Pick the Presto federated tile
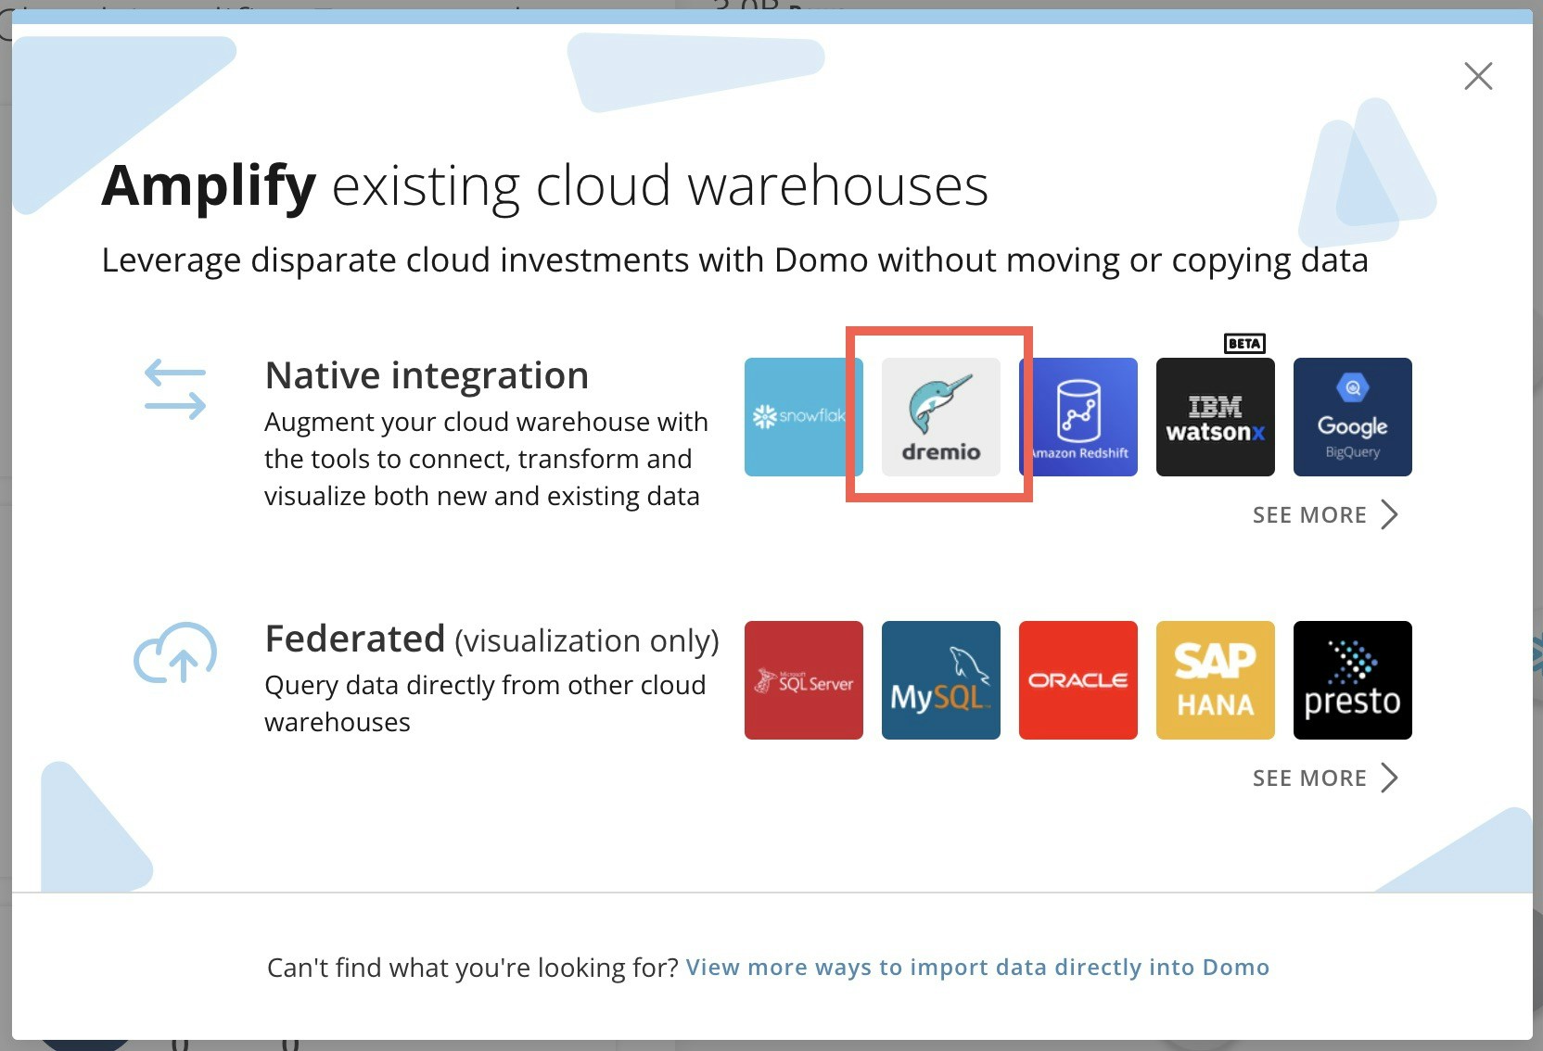 point(1352,680)
